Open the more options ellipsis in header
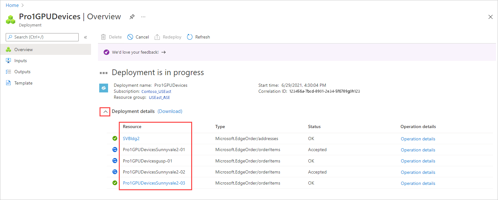This screenshot has height=200, width=498. pos(143,17)
